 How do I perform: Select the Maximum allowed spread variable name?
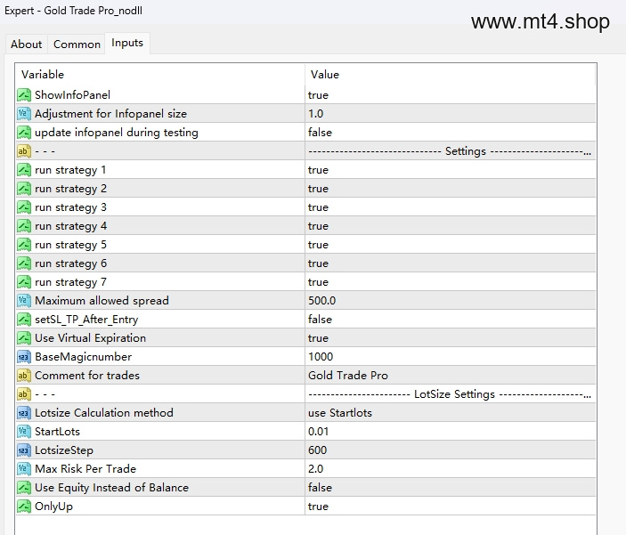coord(102,301)
